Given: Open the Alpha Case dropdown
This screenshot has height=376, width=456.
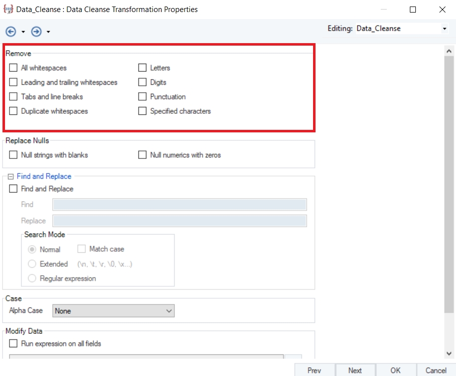Looking at the screenshot, I should [x=113, y=311].
